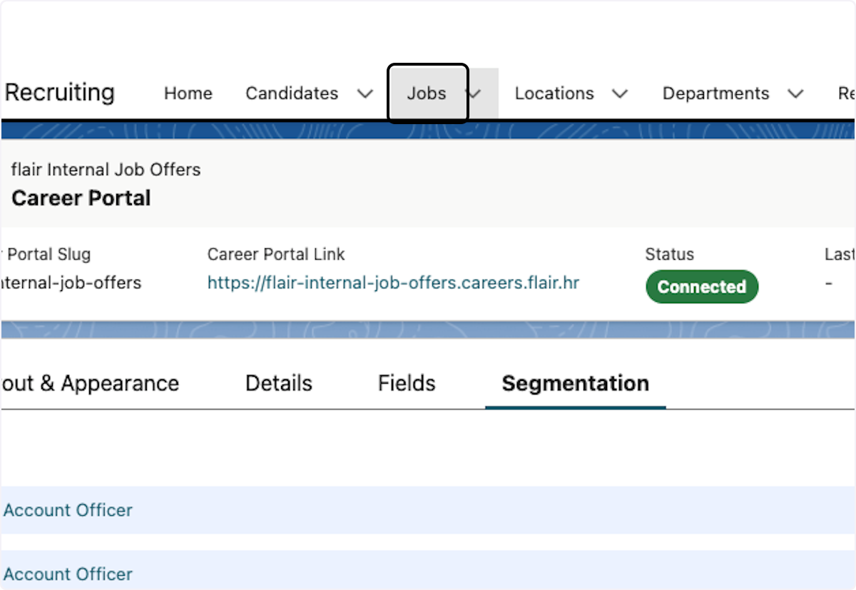
Task: Open the Details tab
Action: coord(279,383)
